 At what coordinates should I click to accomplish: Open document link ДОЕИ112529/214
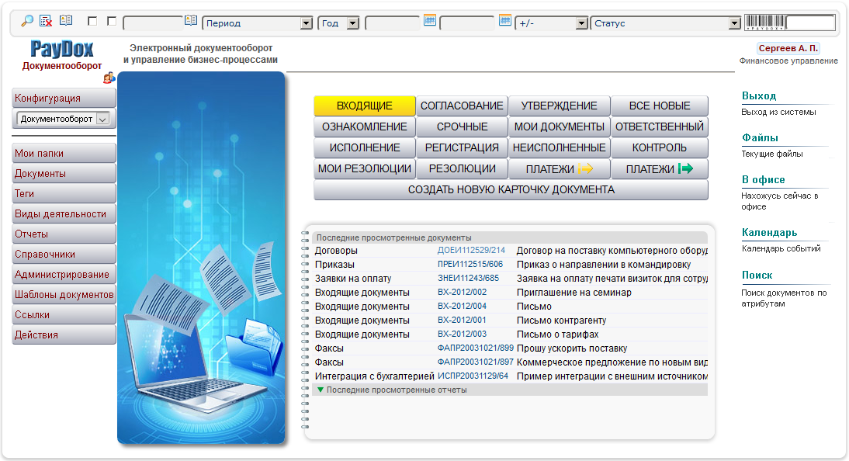(471, 251)
